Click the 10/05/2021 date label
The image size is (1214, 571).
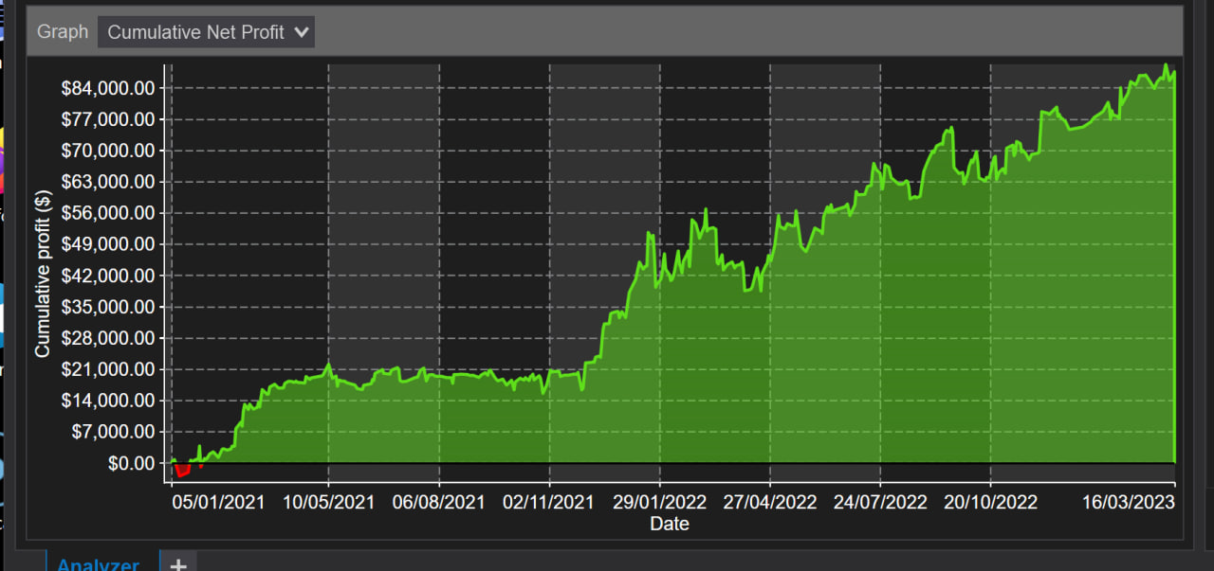click(x=328, y=502)
